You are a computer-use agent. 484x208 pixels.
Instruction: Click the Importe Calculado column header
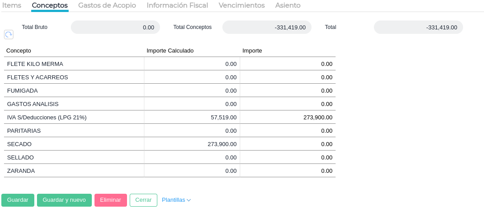pyautogui.click(x=170, y=50)
